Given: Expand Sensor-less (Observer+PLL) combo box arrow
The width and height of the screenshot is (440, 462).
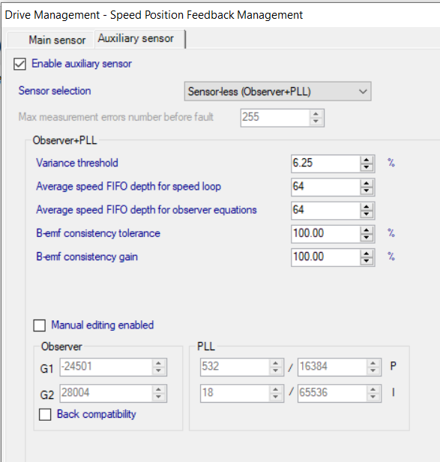Looking at the screenshot, I should coord(363,91).
